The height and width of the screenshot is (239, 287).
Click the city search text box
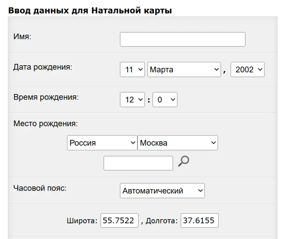coord(138,163)
